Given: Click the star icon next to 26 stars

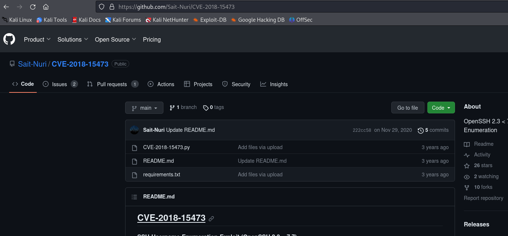Looking at the screenshot, I should coord(467,166).
